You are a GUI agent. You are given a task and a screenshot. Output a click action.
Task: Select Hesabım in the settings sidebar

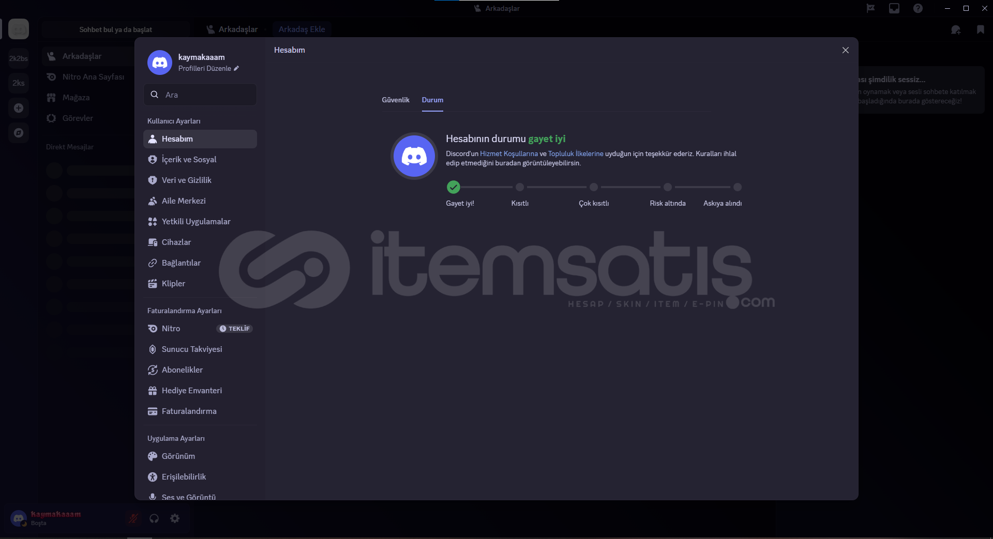[x=200, y=139]
